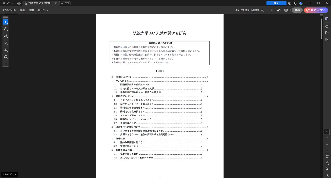Click TOC entry 4.2 筑波大学に行こう
The image size is (331, 178).
pos(158,146)
